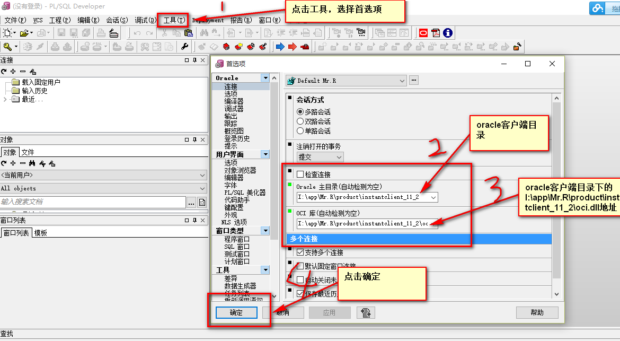Viewport: 620px width, 341px height.
Task: Click the Open file toolbar icon
Action: coord(23,33)
